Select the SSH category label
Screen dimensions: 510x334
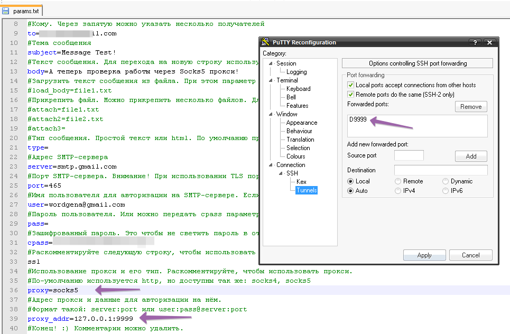(292, 173)
